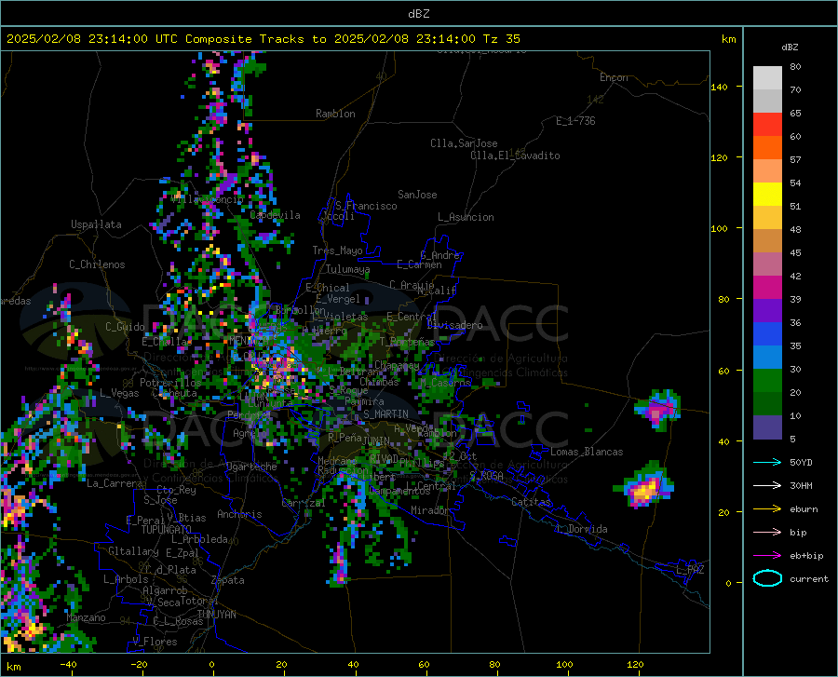Pick the purple 36-39 dBZ color band
Viewport: 838px width, 677px height.
point(767,311)
